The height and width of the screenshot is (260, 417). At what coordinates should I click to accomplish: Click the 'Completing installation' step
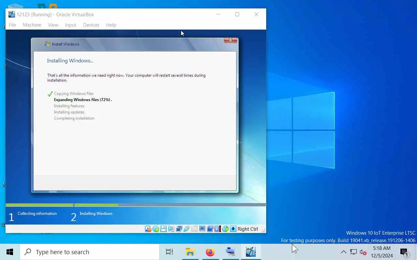[x=74, y=118]
